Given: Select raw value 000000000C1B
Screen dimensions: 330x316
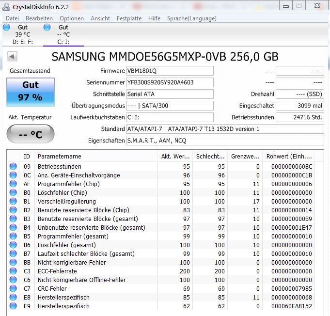Looking at the screenshot, I should click(292, 175).
